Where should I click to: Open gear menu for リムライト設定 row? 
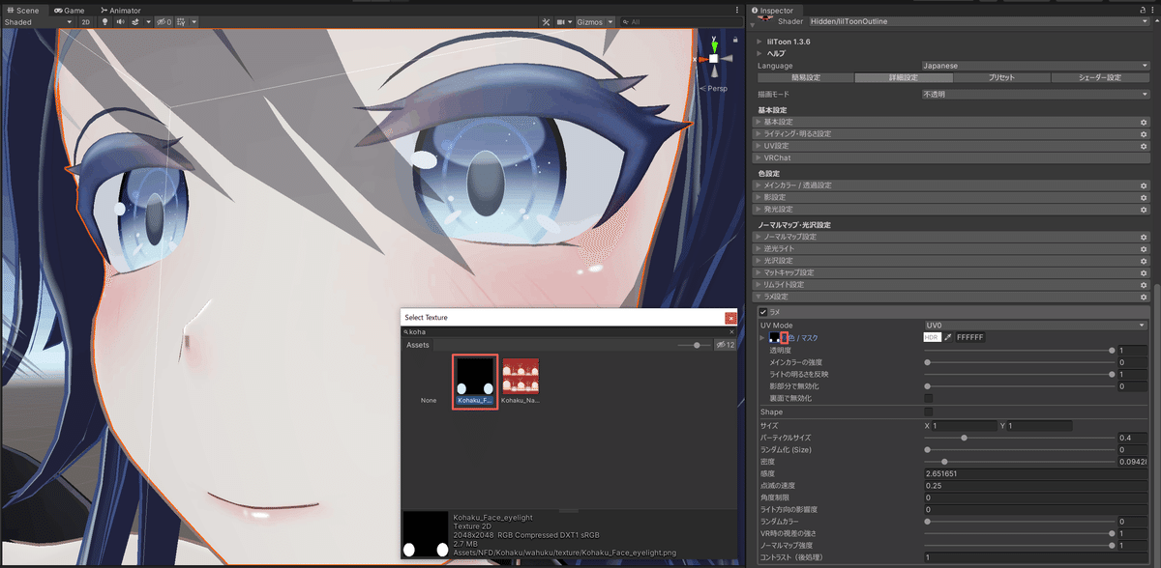click(x=1144, y=285)
